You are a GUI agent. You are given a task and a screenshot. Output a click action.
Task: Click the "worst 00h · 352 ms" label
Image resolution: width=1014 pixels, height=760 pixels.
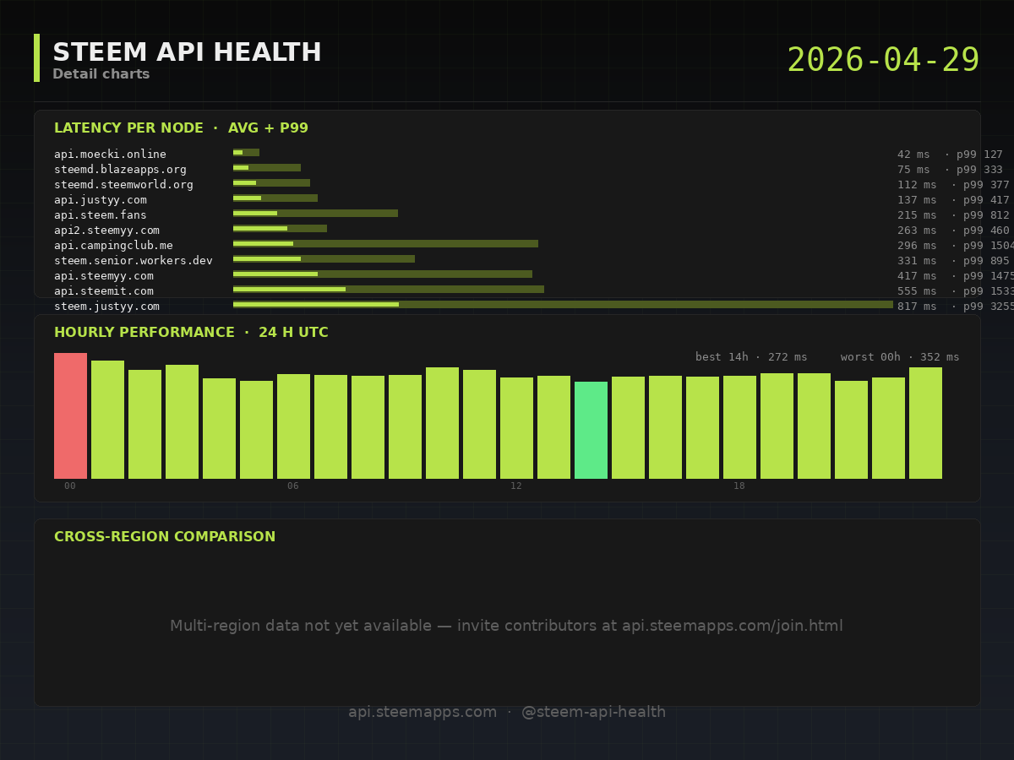click(x=900, y=357)
